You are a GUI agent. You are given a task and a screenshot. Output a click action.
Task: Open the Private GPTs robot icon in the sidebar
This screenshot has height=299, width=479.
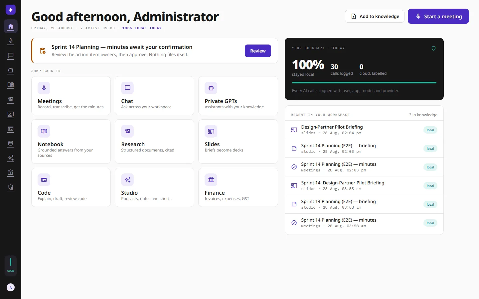(x=11, y=70)
